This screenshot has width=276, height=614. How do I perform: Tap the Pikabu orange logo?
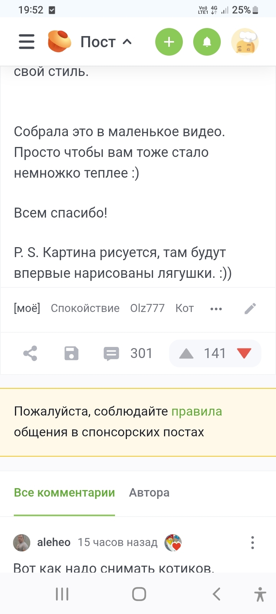tap(59, 41)
